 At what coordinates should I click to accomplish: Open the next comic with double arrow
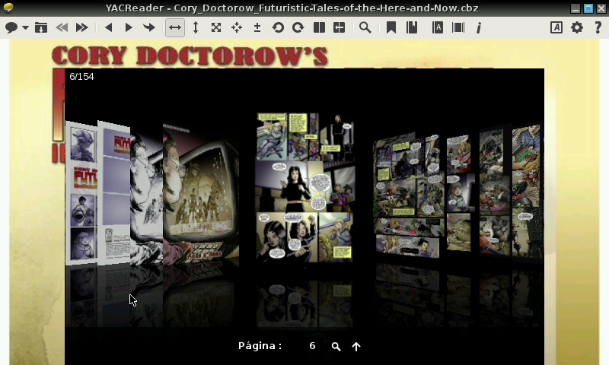coord(81,27)
